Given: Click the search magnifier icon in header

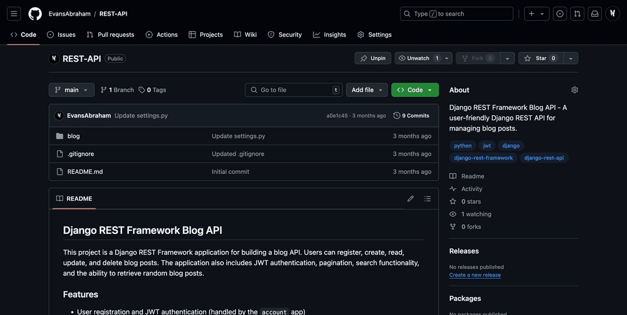Looking at the screenshot, I should [x=407, y=13].
